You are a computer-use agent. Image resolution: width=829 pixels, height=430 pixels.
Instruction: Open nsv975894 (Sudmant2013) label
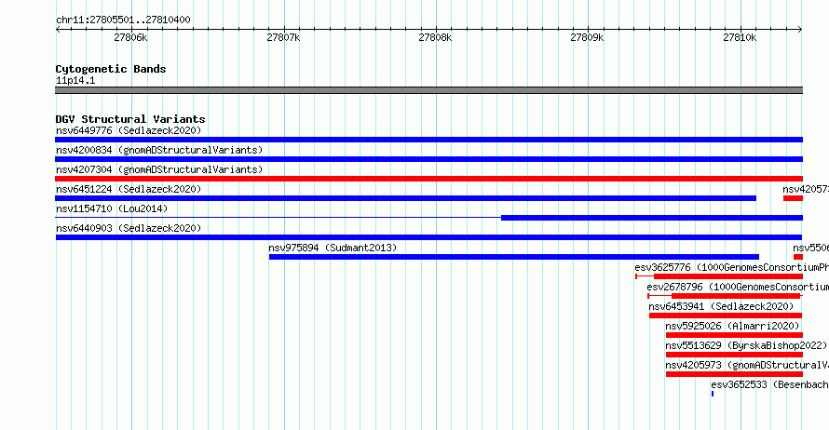click(333, 248)
